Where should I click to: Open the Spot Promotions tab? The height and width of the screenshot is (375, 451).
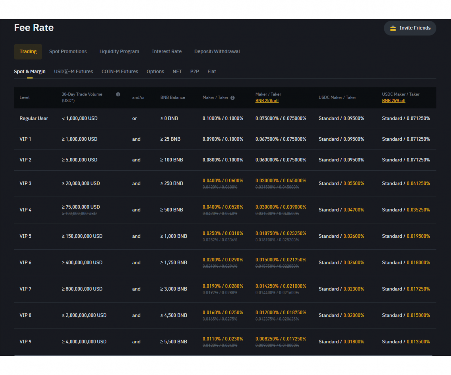click(x=68, y=51)
